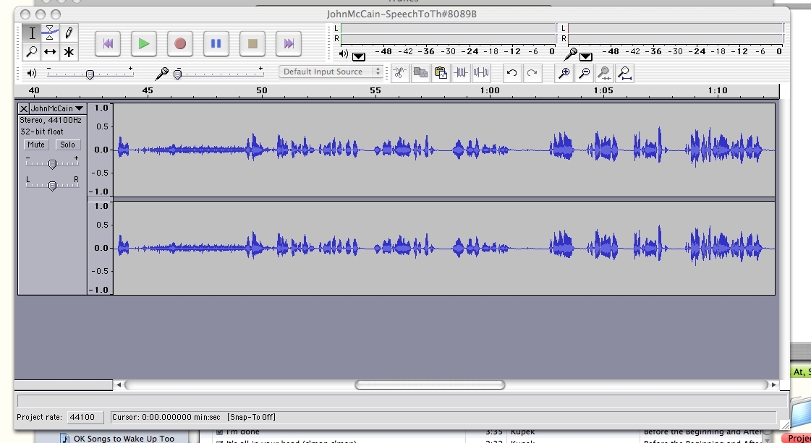Click the Undo arrow icon
811x443 pixels.
(511, 72)
